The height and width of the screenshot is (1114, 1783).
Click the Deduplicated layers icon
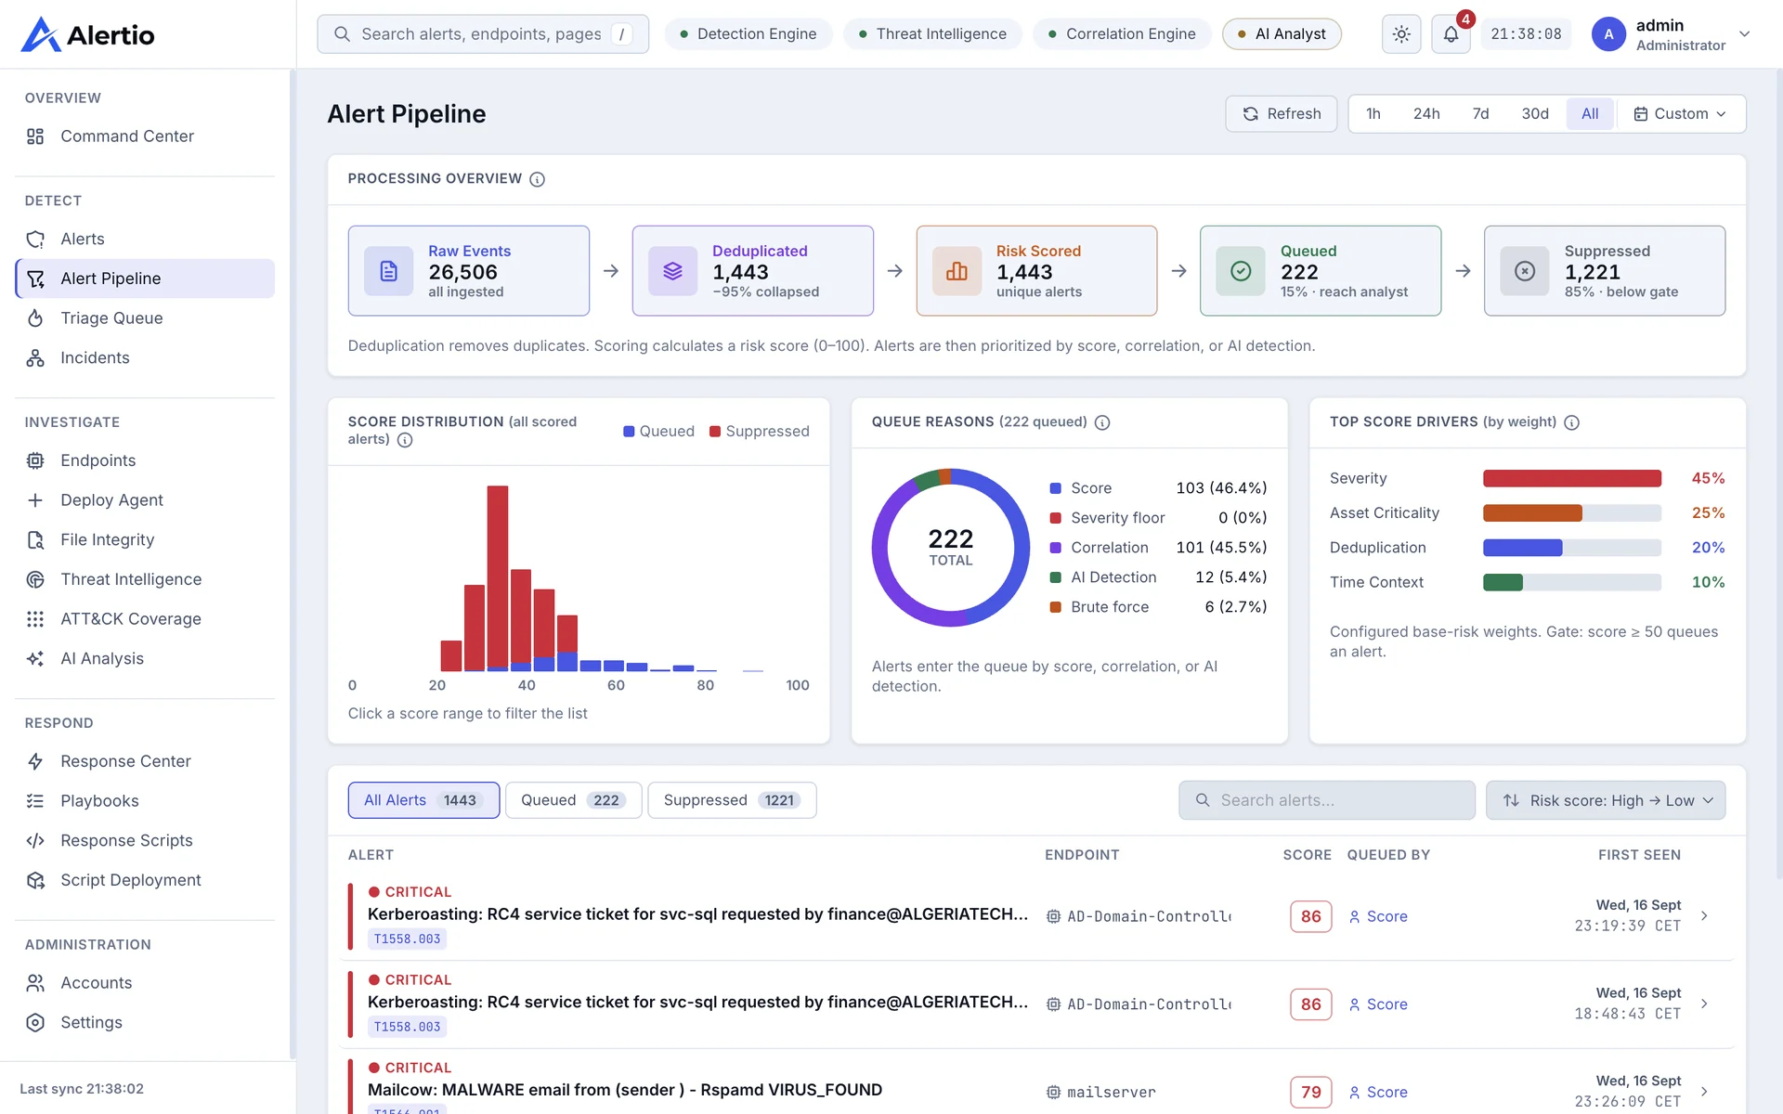click(x=672, y=271)
